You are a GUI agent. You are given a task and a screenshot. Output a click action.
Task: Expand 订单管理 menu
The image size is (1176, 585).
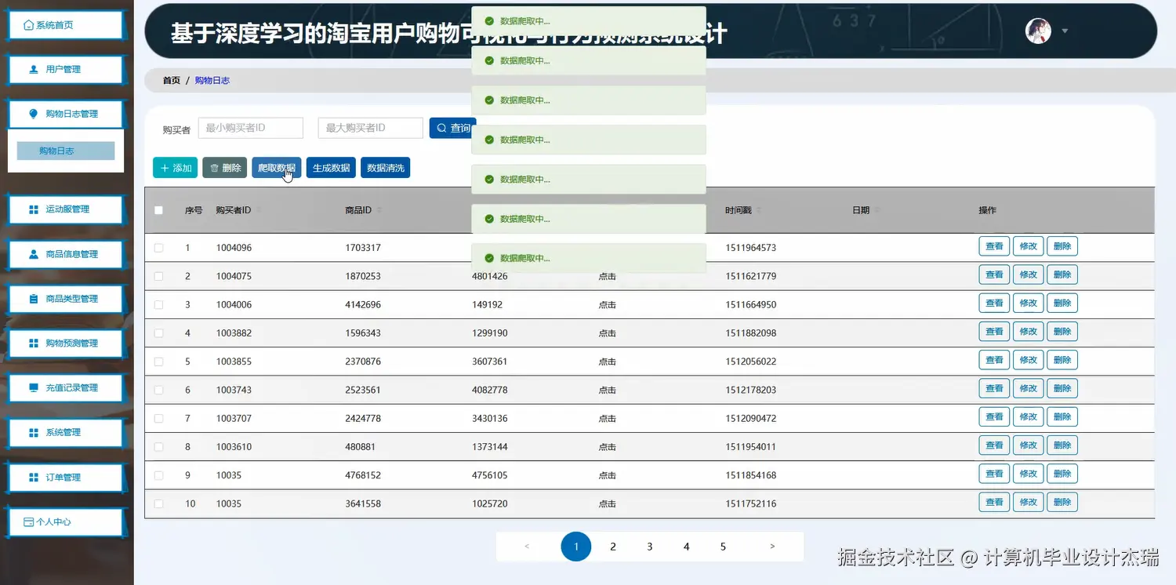tap(65, 477)
